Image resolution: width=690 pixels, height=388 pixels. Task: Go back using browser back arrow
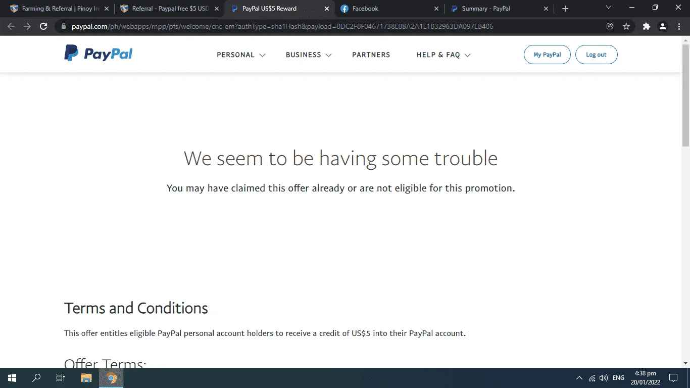[11, 26]
